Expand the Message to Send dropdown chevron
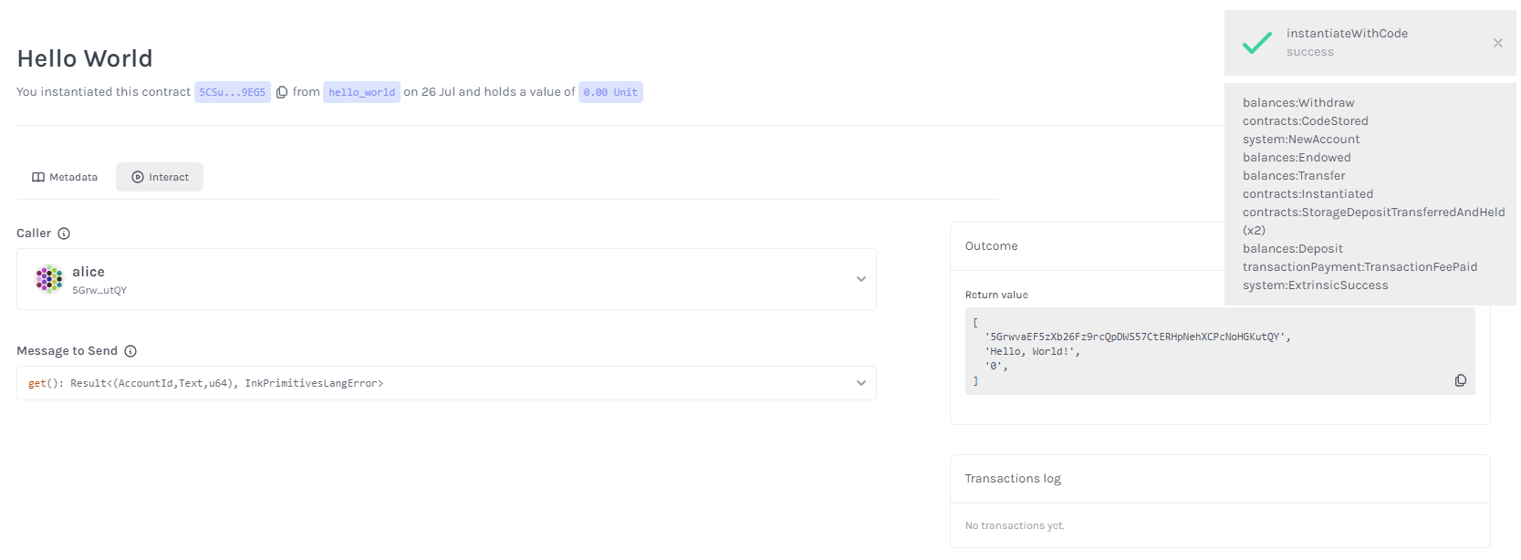 tap(860, 383)
